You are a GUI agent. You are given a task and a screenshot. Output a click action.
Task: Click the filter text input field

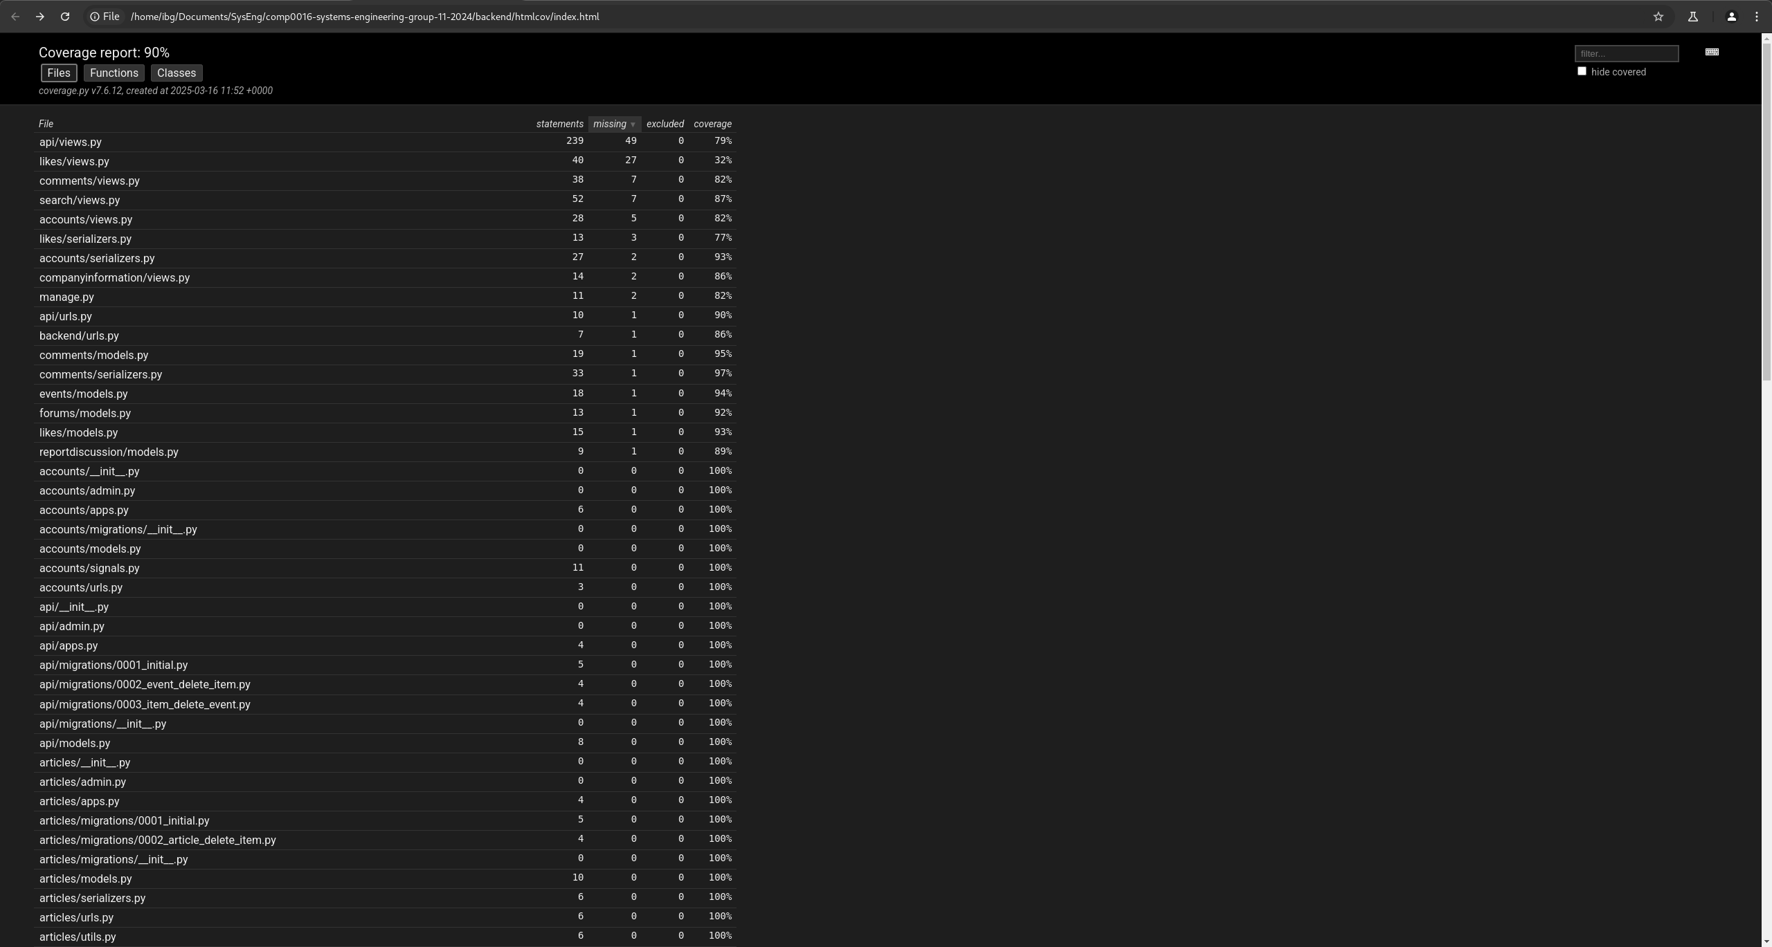tap(1626, 53)
